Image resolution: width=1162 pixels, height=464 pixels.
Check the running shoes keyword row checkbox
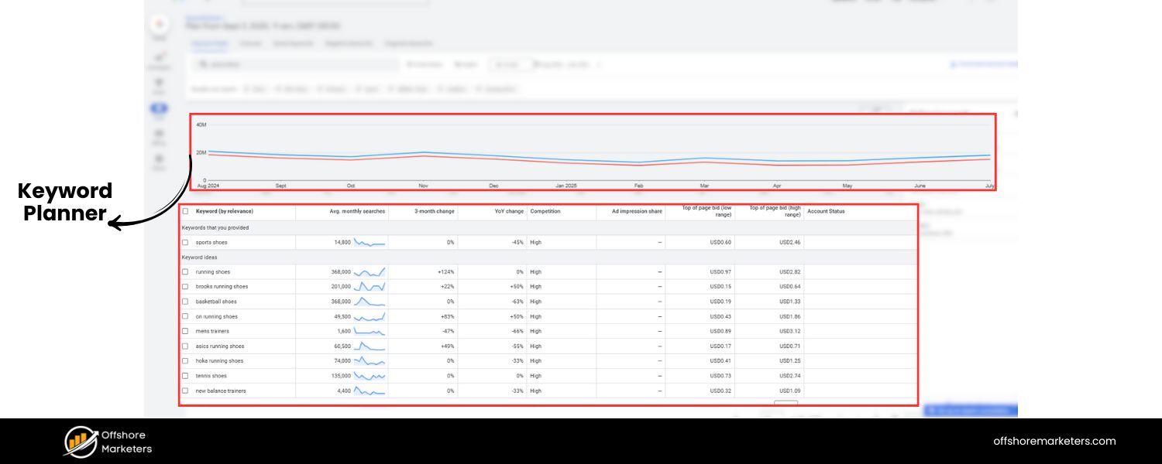click(x=185, y=271)
